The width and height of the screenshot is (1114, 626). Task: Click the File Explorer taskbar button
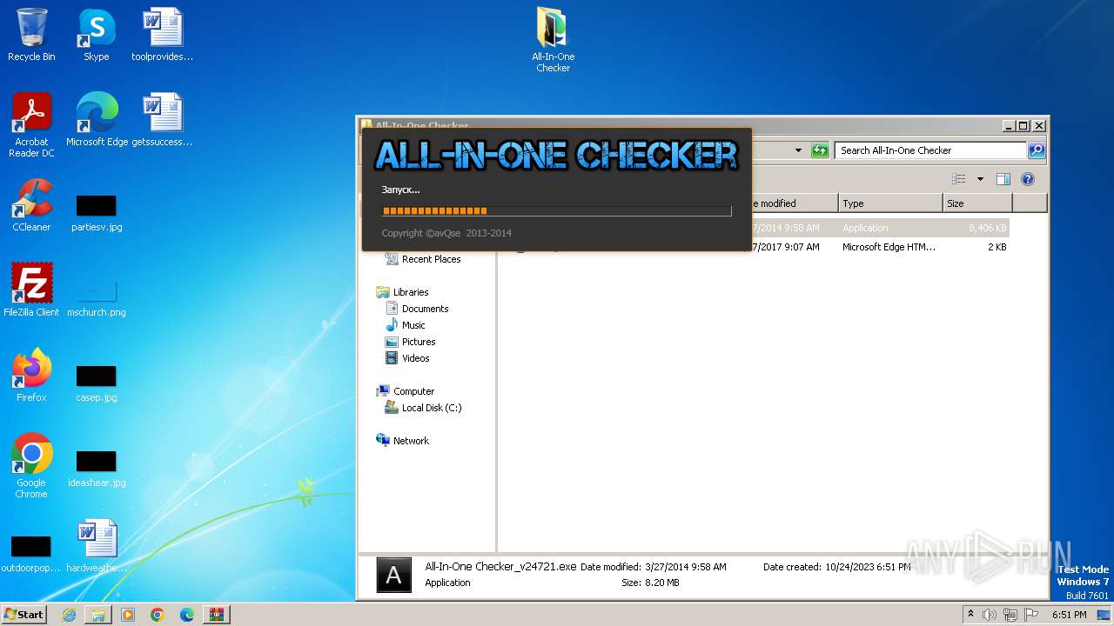click(98, 615)
